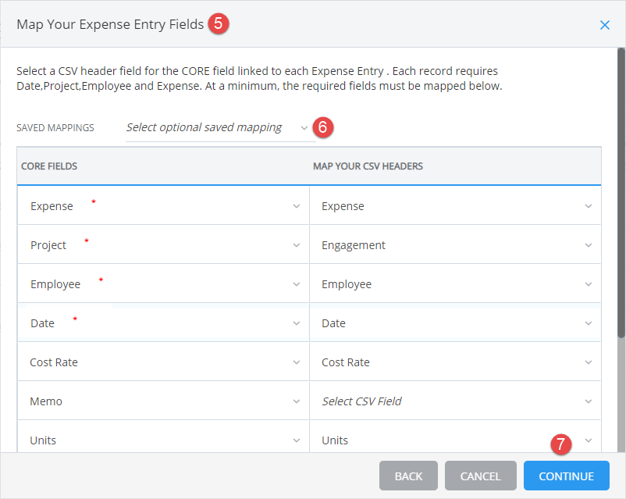Click the Back button

pyautogui.click(x=408, y=476)
